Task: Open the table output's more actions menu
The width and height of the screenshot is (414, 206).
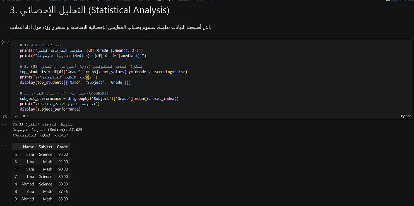Action: point(4,145)
